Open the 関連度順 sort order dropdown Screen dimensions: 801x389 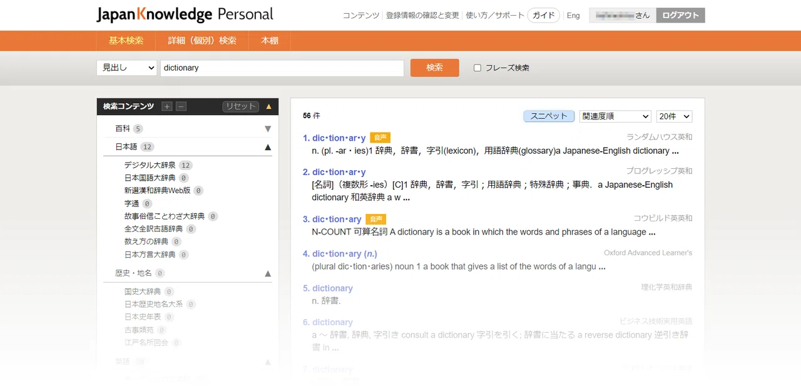(615, 116)
